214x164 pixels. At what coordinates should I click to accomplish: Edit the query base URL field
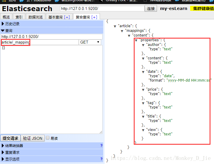[x=52, y=37]
